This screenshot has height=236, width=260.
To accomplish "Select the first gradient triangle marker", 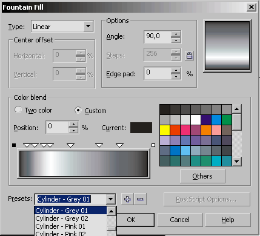I will click(27, 145).
